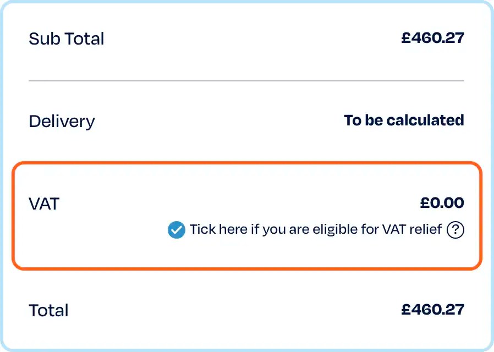
Task: Disable VAT relief by clicking its checkbox
Action: 175,229
